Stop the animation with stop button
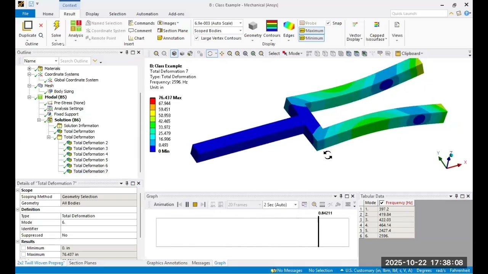 tap(195, 205)
